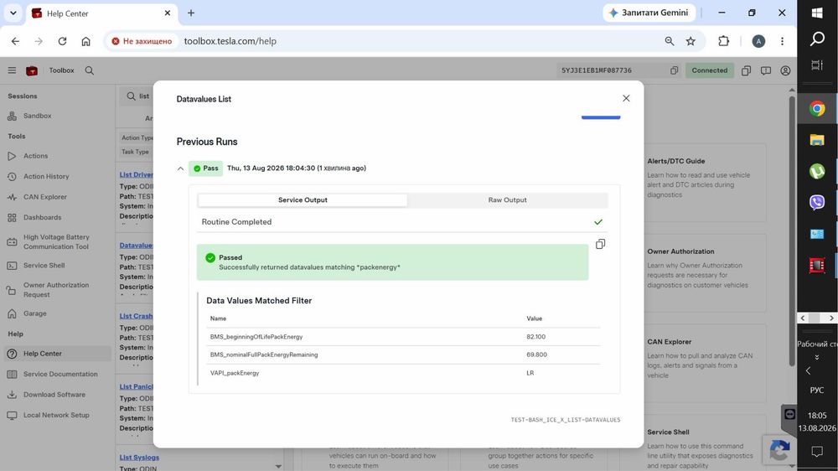Open the hamburger menu in Toolbox

point(12,70)
